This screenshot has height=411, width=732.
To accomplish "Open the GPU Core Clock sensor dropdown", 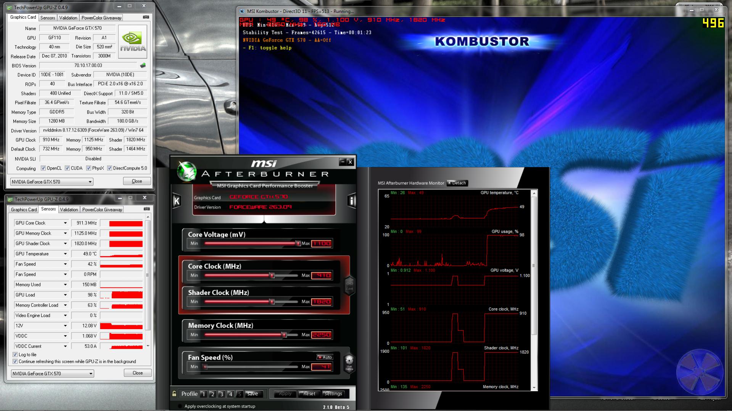I will click(x=65, y=223).
